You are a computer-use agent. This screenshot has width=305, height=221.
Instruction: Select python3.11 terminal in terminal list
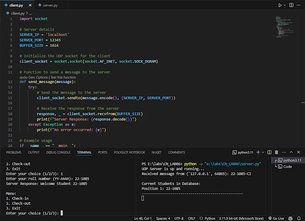pyautogui.click(x=288, y=160)
